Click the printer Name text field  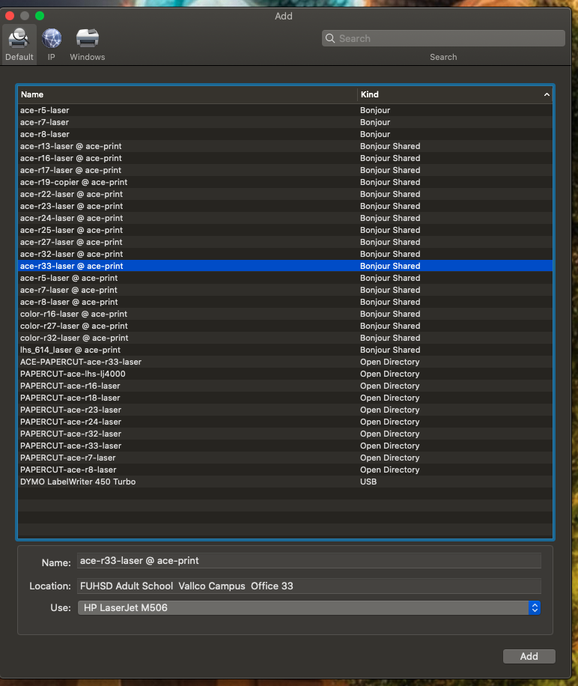tap(308, 560)
